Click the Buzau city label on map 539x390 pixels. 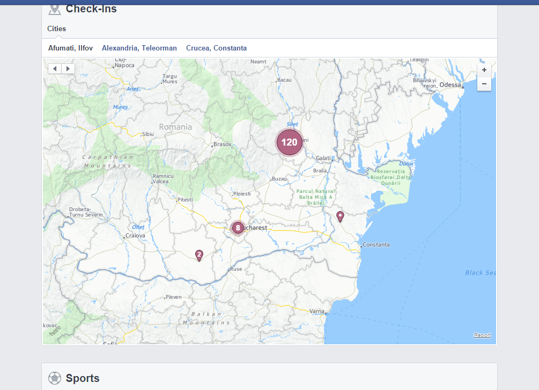pyautogui.click(x=279, y=179)
